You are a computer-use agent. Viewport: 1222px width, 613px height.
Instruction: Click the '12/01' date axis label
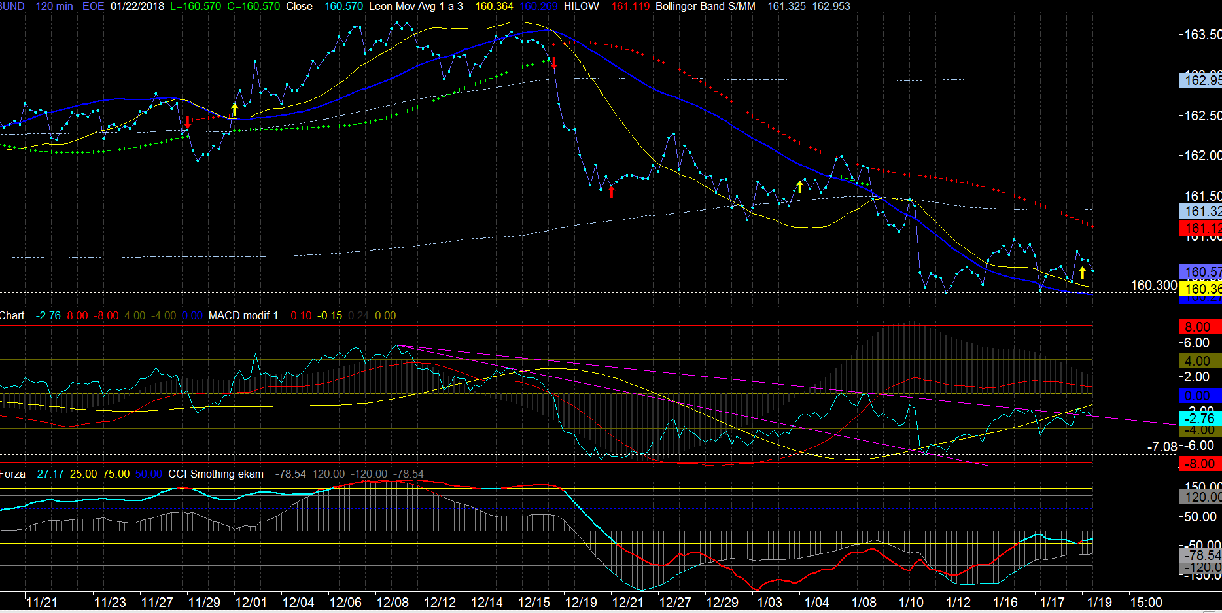pyautogui.click(x=251, y=602)
